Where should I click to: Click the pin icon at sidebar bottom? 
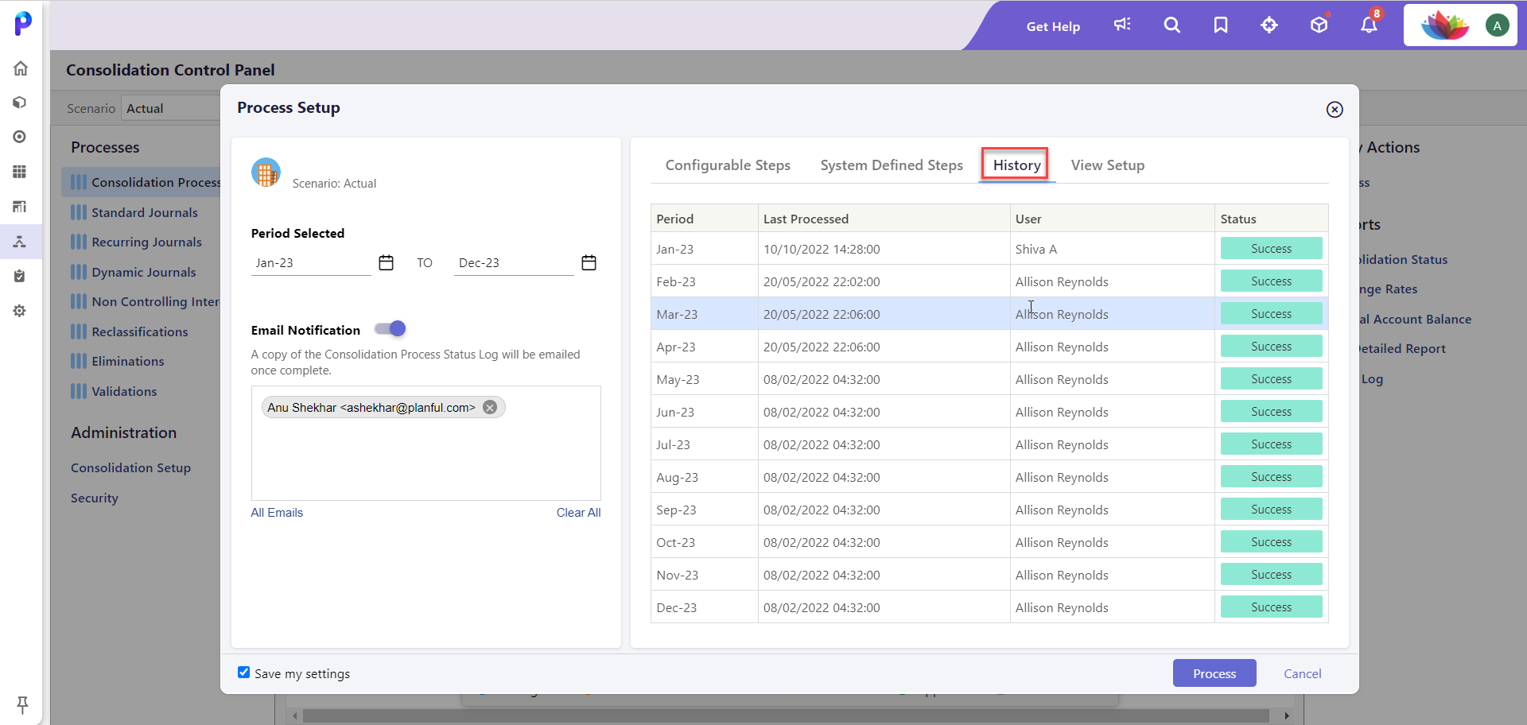coord(22,704)
